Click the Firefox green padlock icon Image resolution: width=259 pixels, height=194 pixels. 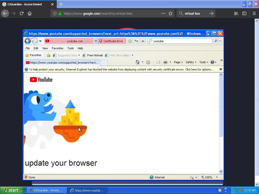[60, 14]
